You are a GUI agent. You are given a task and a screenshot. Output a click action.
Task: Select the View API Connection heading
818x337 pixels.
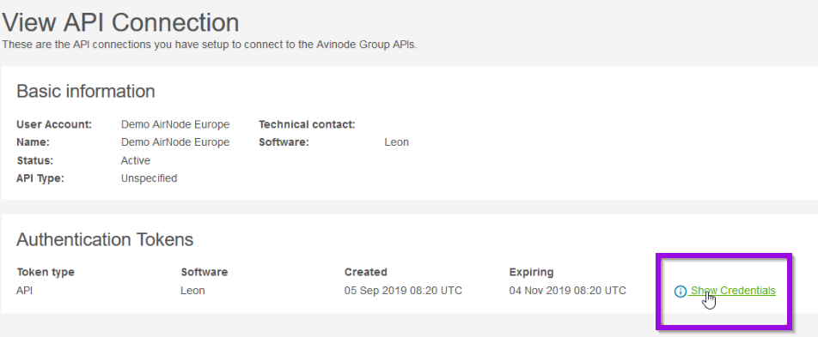pyautogui.click(x=121, y=22)
